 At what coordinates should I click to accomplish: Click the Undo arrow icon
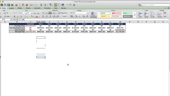tap(31, 5)
